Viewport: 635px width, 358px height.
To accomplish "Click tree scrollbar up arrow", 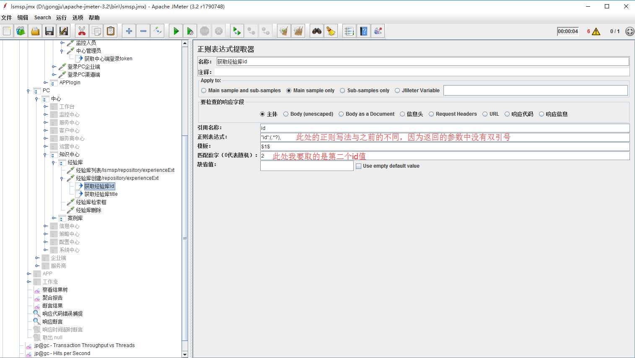I will tap(185, 43).
